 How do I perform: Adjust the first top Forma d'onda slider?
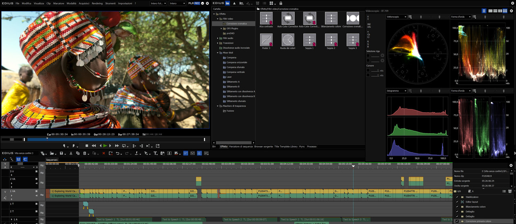pyautogui.click(x=486, y=17)
